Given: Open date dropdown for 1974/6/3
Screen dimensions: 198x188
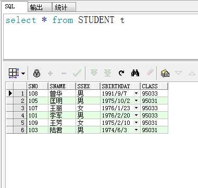Looking at the screenshot, I should coord(137,130).
